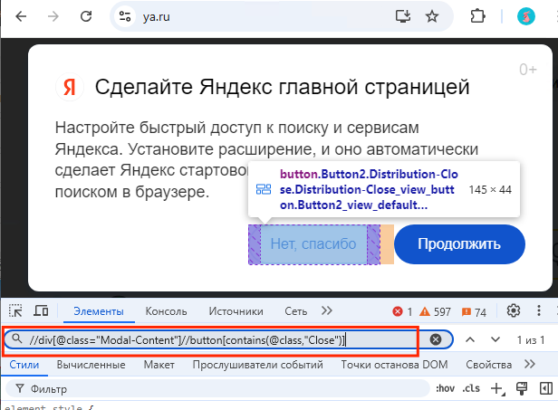Toggle the .cls element classes panel
Screen dimensions: 558x410
coord(471,389)
